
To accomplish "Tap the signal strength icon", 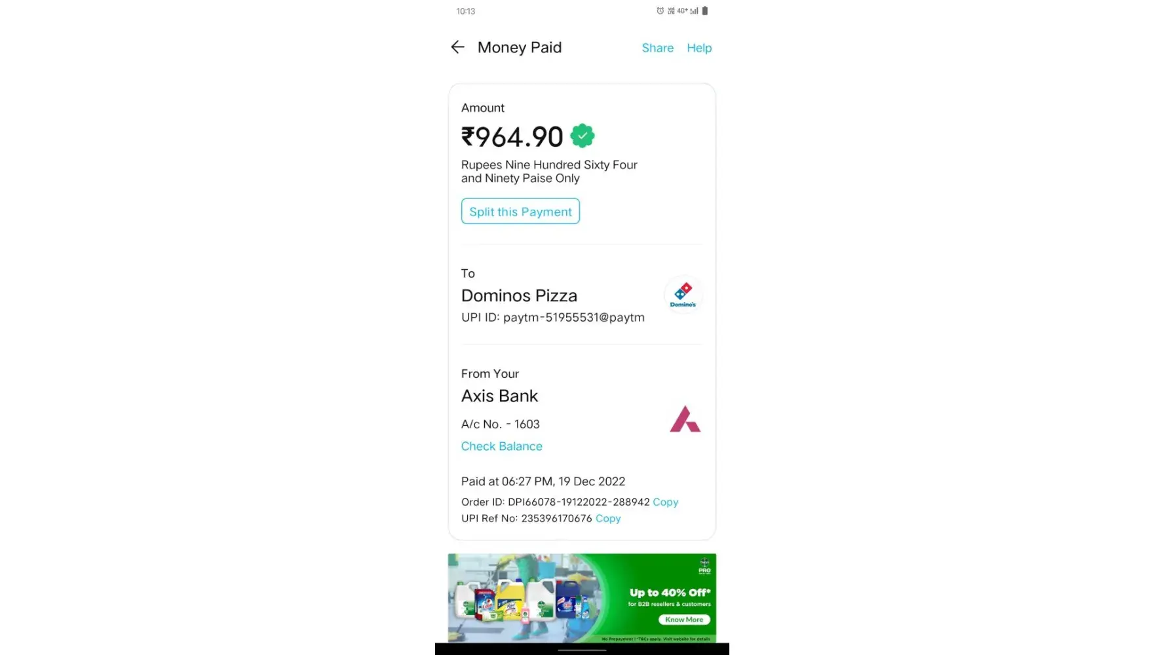I will (694, 11).
